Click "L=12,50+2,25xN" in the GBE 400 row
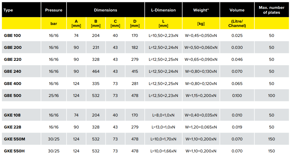This screenshot has height=159, width=290. point(163,83)
